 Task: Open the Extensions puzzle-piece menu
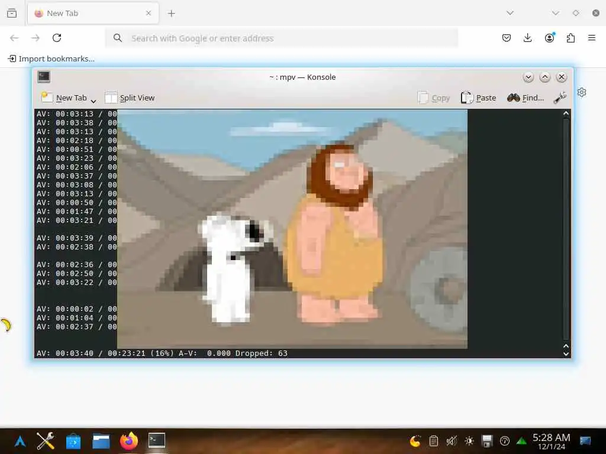(x=570, y=38)
